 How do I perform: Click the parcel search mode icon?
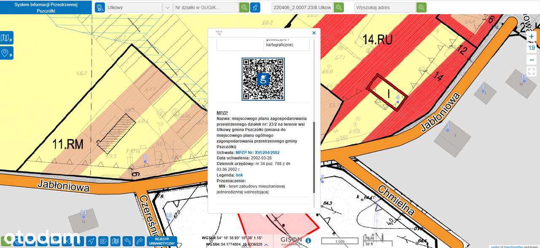tap(100, 8)
